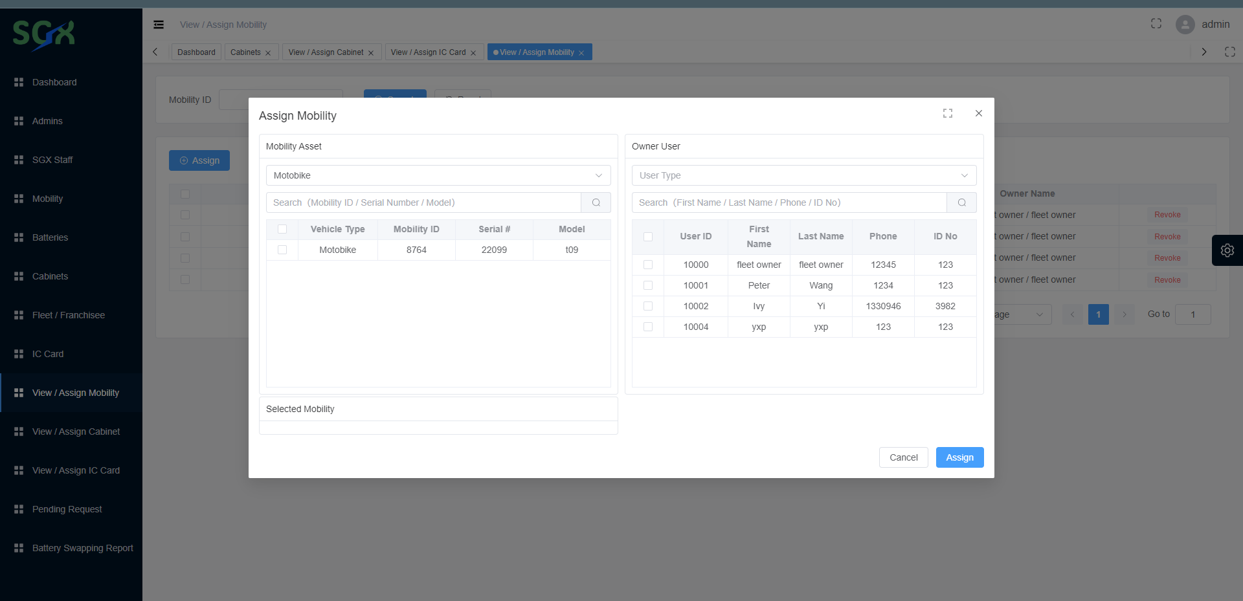Check the select-all box in Owner User table
The width and height of the screenshot is (1243, 601).
648,237
